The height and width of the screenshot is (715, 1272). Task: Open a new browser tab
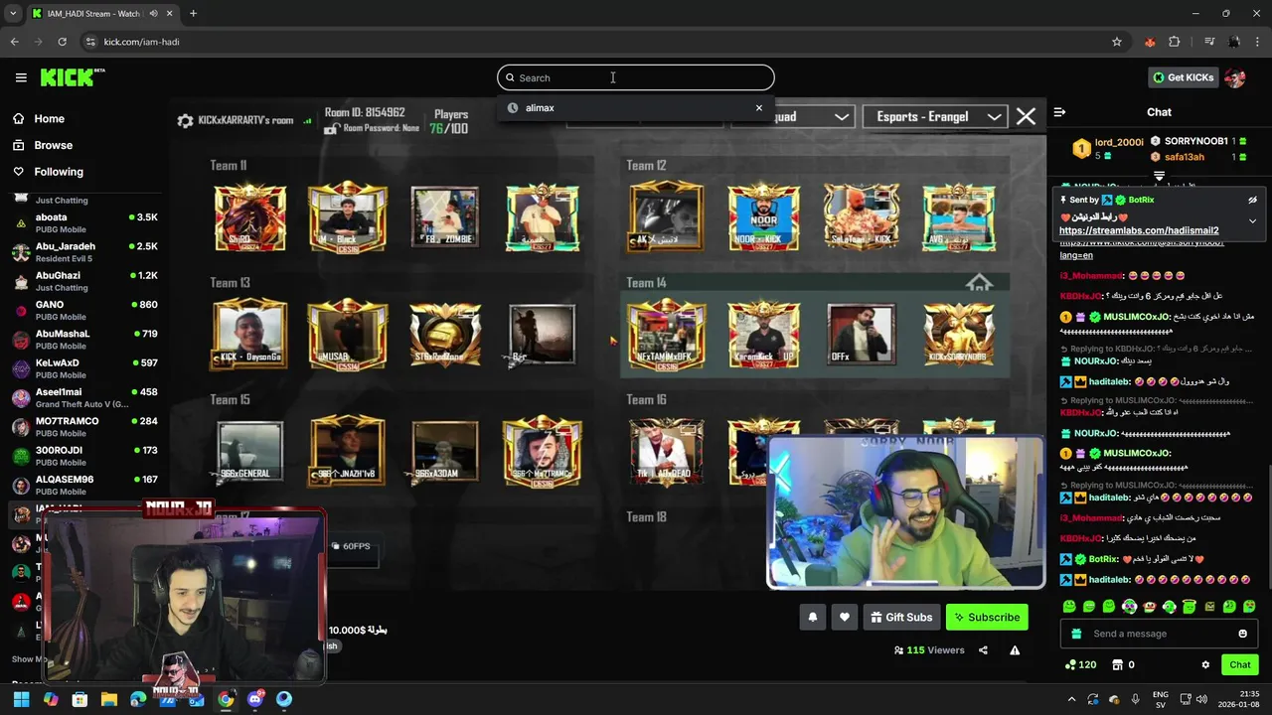pos(193,14)
